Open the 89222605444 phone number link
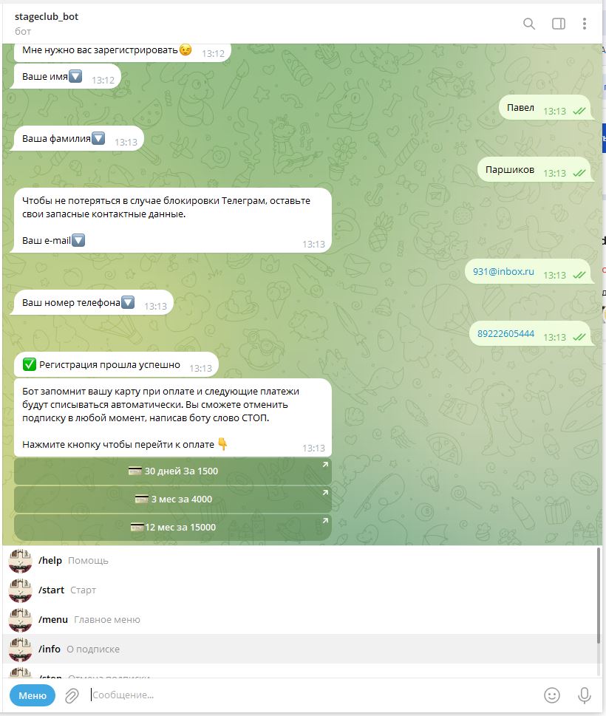Image resolution: width=606 pixels, height=716 pixels. (505, 333)
